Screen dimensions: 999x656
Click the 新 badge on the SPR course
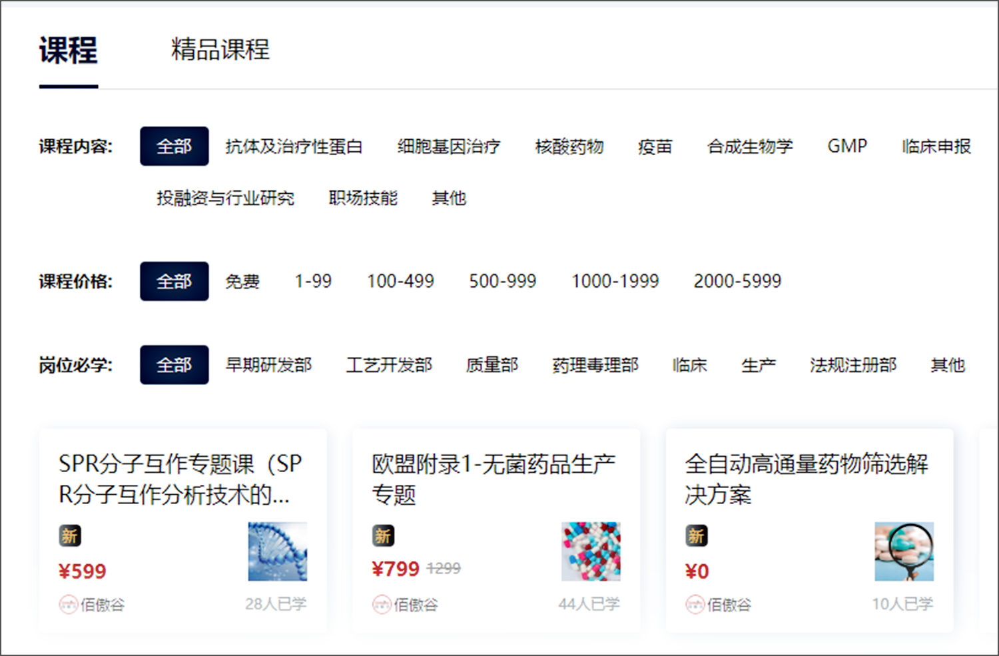pyautogui.click(x=70, y=535)
